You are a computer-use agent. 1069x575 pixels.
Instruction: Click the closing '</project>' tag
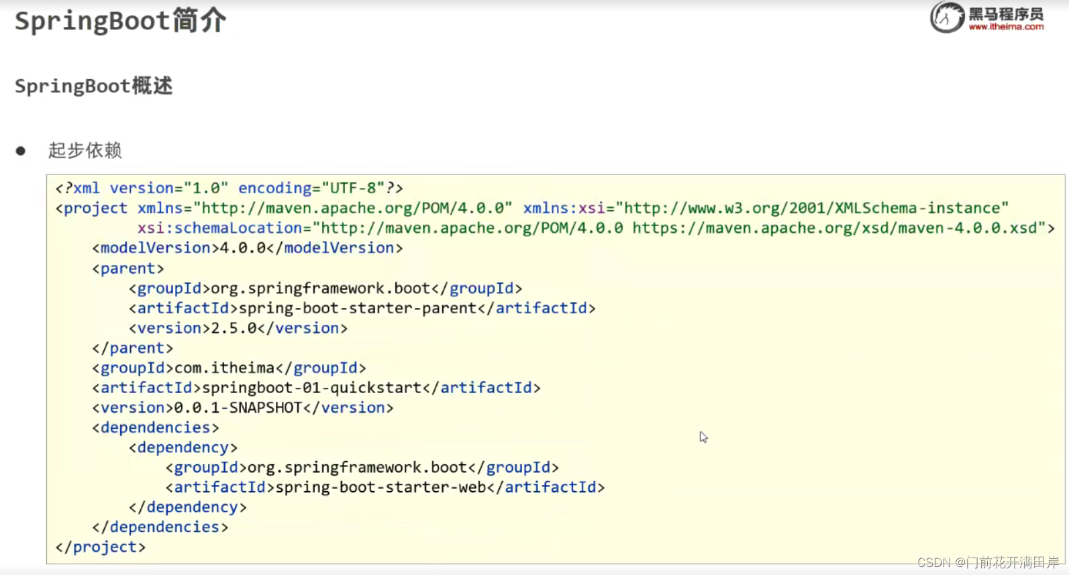point(101,547)
